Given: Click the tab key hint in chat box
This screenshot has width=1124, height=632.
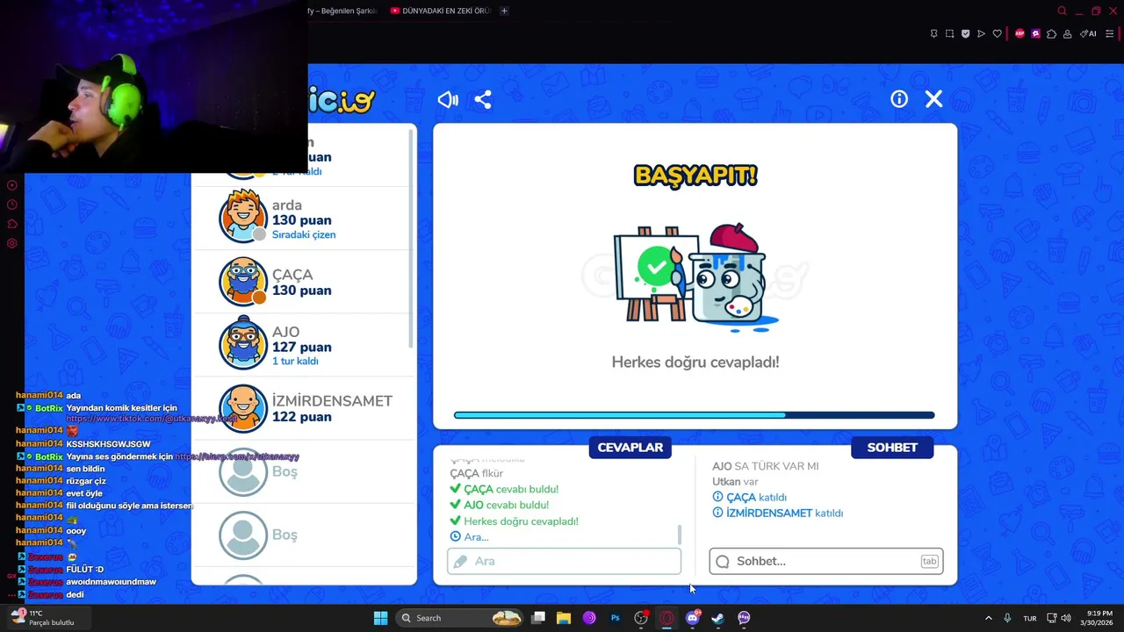Looking at the screenshot, I should tap(929, 562).
